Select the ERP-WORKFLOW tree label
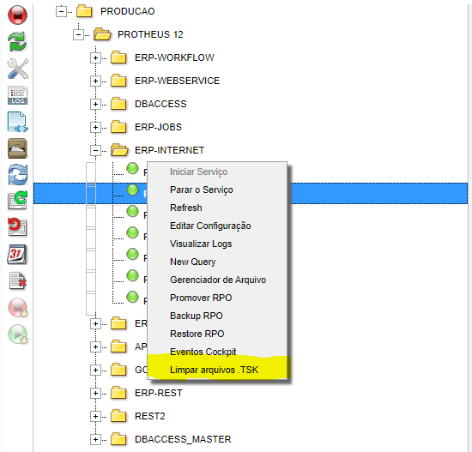Screen dimensions: 472x452 tap(174, 57)
